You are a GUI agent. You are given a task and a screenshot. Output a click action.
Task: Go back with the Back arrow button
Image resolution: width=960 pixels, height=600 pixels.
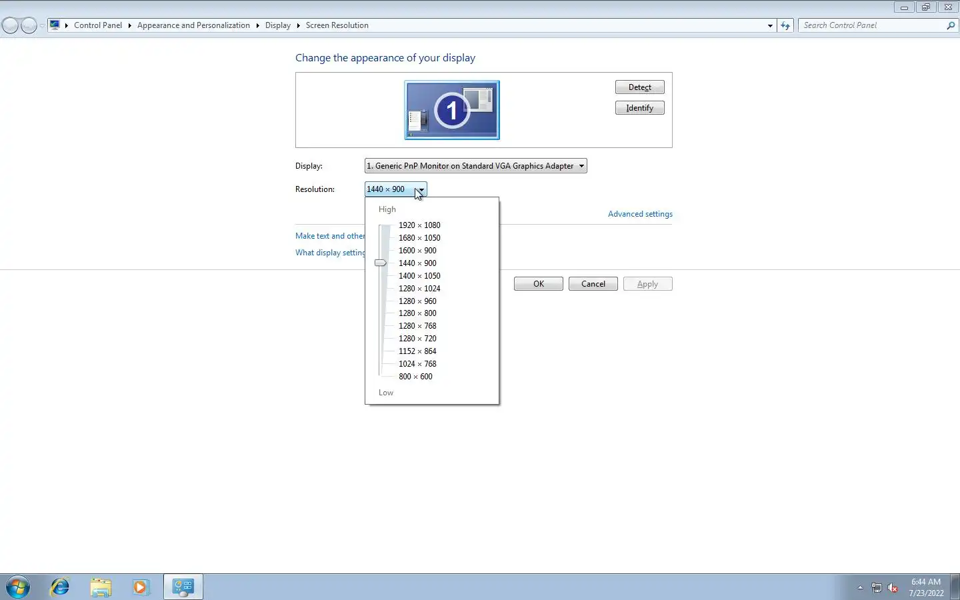(x=10, y=26)
